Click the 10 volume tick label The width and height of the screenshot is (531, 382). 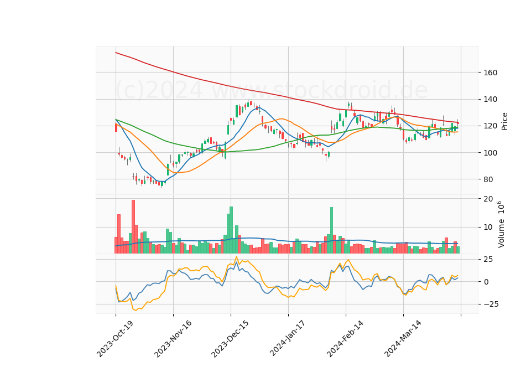488,227
